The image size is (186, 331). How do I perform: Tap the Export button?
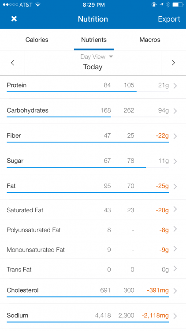tap(169, 19)
